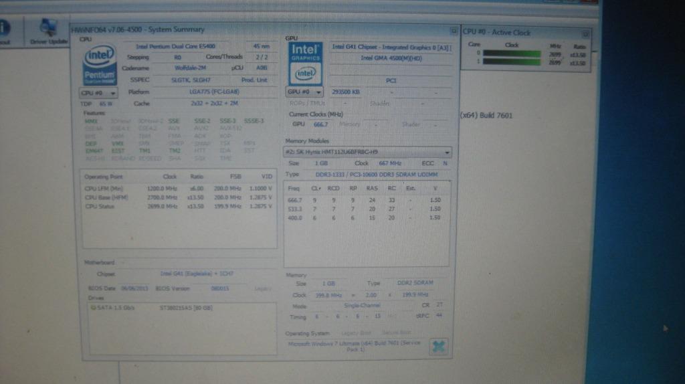This screenshot has height=384, width=685.
Task: Click the 293500 KB GPU memory value
Action: 346,92
